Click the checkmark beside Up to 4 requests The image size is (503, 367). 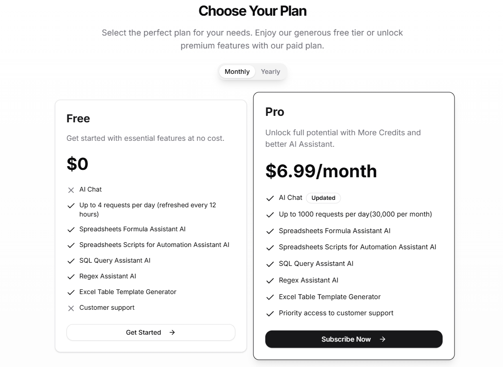click(71, 206)
